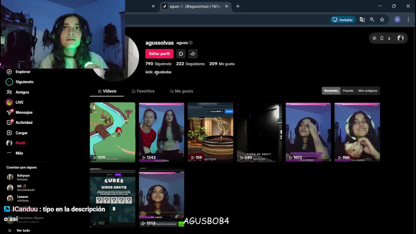Viewport: 416px width, 234px height.
Task: Open Chrome profile avatar A
Action: tap(397, 19)
